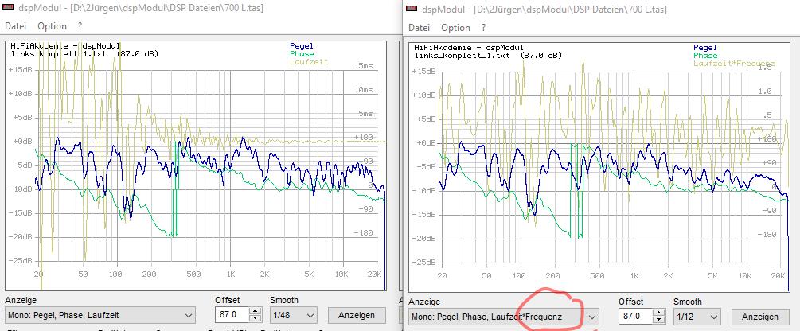
Task: Increase Offset value with up arrow in right window
Action: (x=658, y=313)
